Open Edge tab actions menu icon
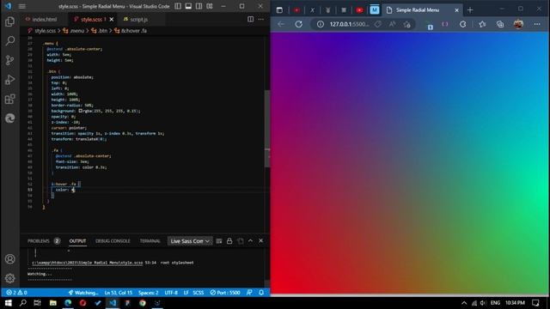550x309 pixels. point(279,10)
